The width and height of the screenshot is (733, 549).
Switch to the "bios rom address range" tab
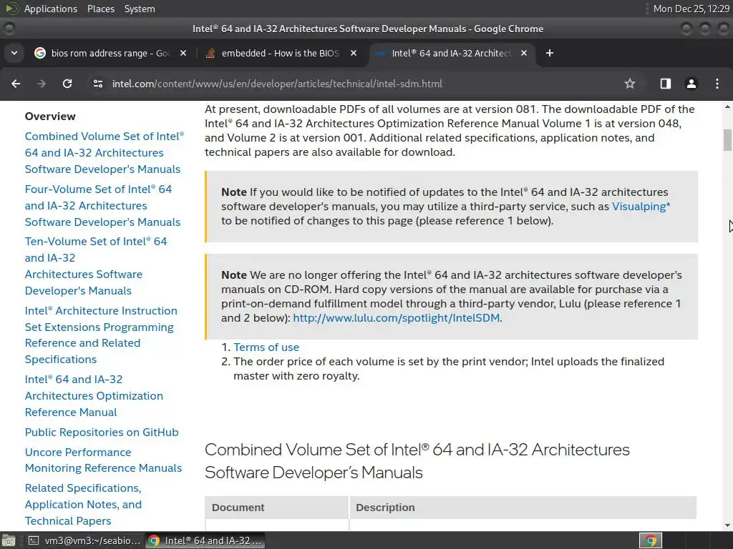point(107,53)
